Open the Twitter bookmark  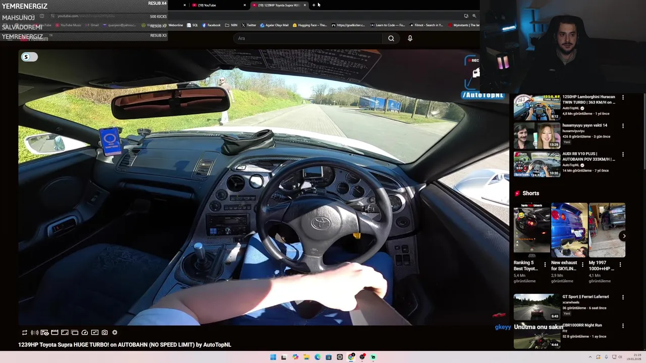point(249,25)
